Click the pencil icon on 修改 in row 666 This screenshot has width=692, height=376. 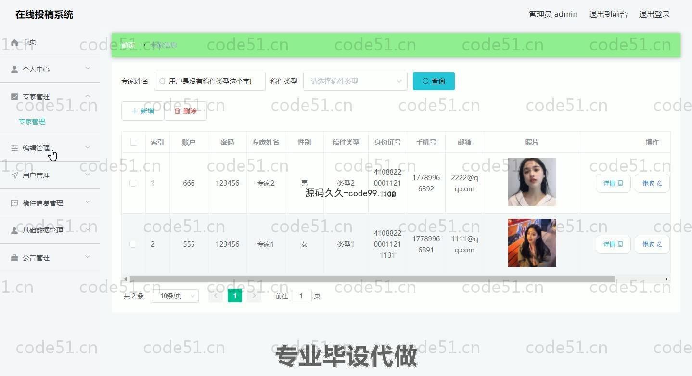pos(659,183)
